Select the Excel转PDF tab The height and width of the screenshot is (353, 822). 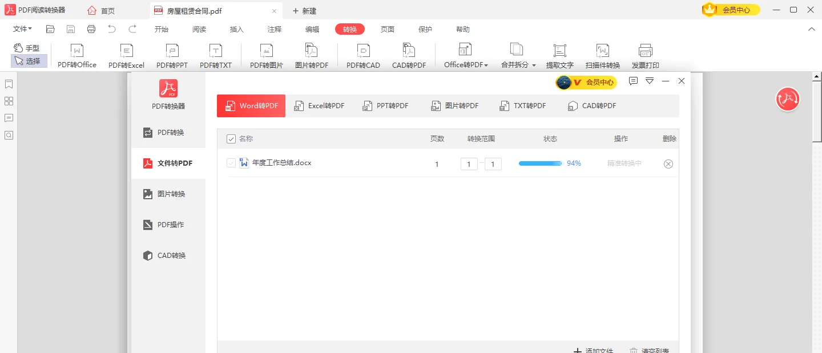tap(319, 106)
